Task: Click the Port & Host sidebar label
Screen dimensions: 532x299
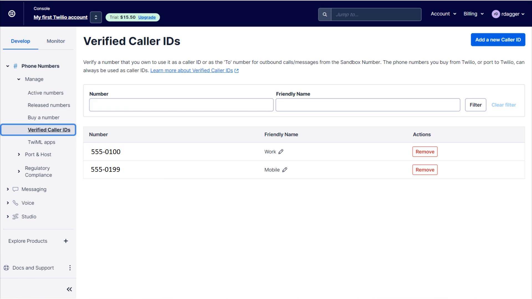Action: (38, 154)
